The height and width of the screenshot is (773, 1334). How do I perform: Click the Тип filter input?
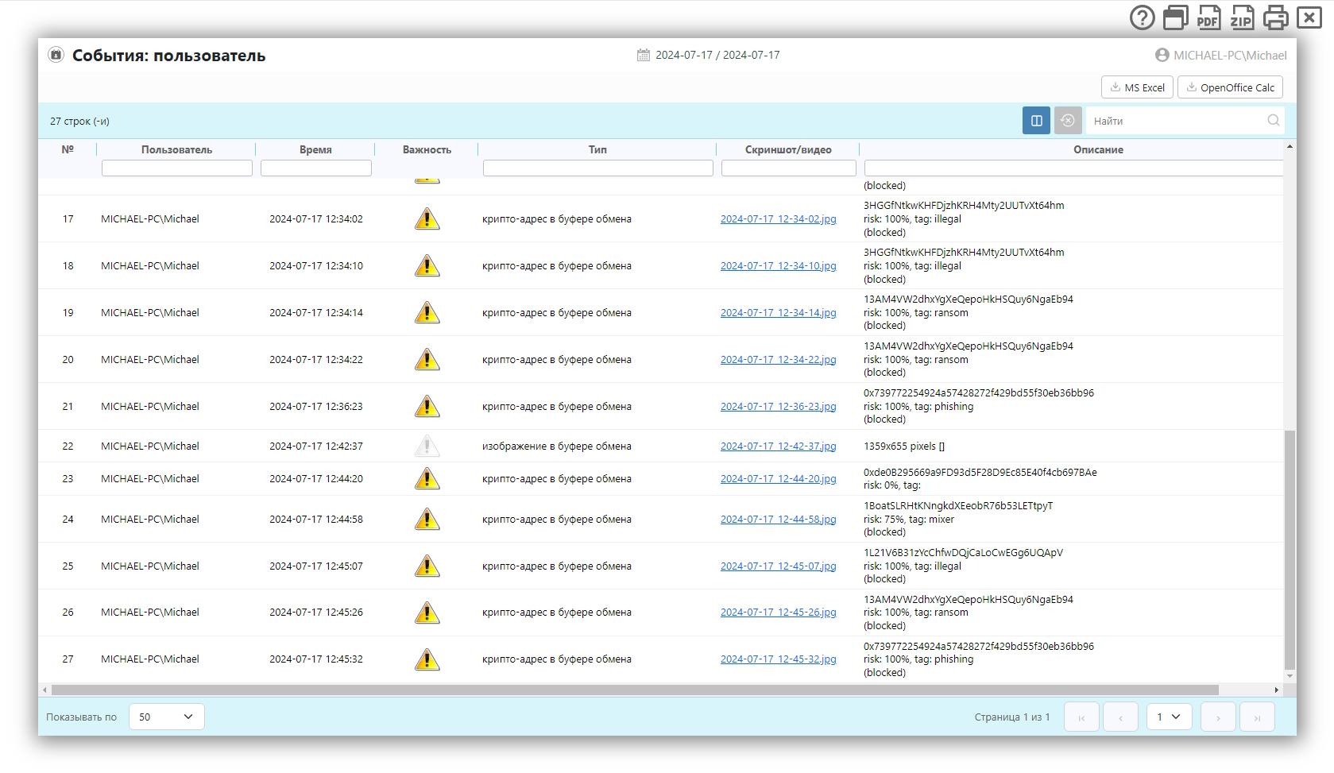tap(598, 168)
